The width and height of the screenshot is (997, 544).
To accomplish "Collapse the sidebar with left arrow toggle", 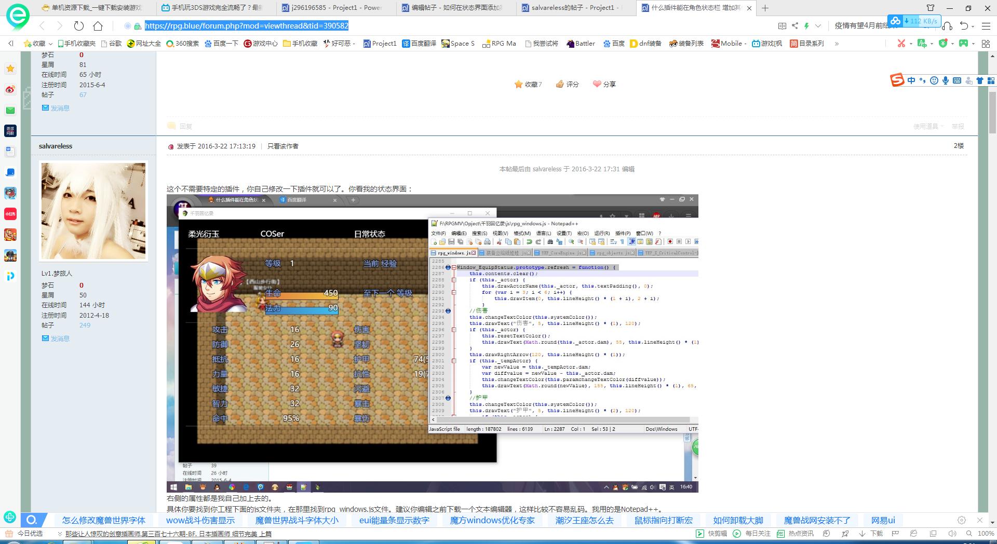I will 11,44.
